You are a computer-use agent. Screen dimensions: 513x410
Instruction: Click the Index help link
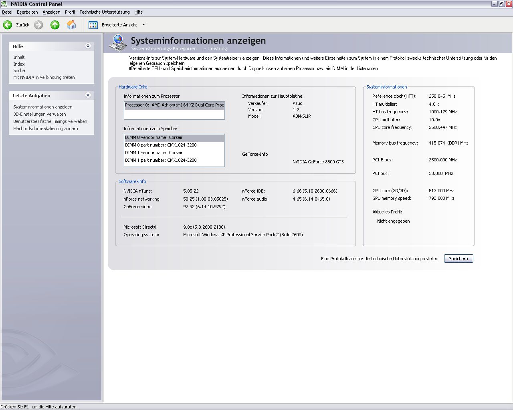click(19, 64)
